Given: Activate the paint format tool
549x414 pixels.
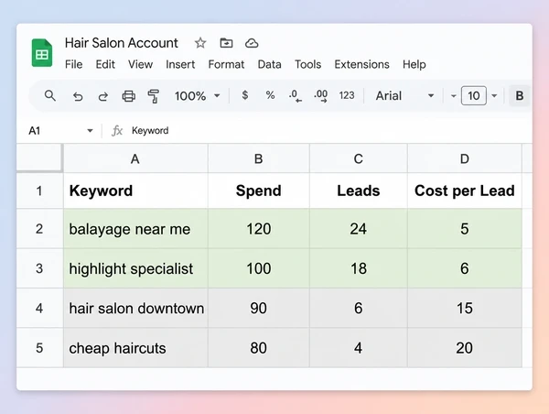Looking at the screenshot, I should [x=154, y=96].
